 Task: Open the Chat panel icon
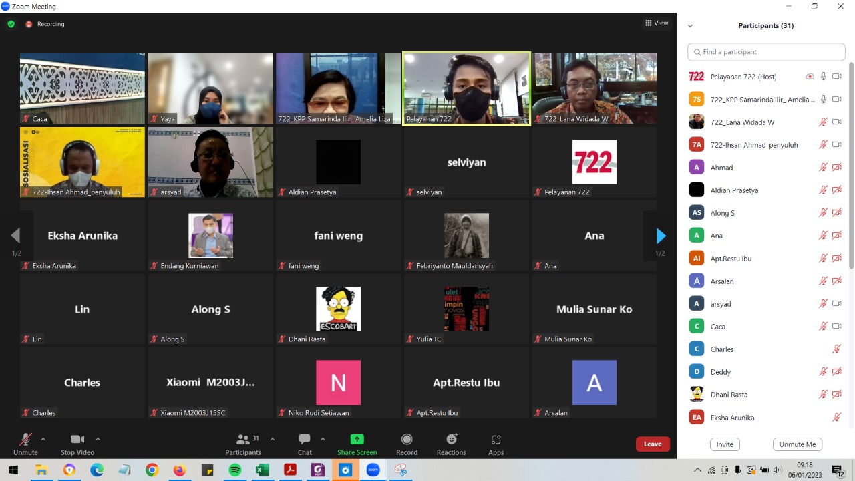pos(305,440)
